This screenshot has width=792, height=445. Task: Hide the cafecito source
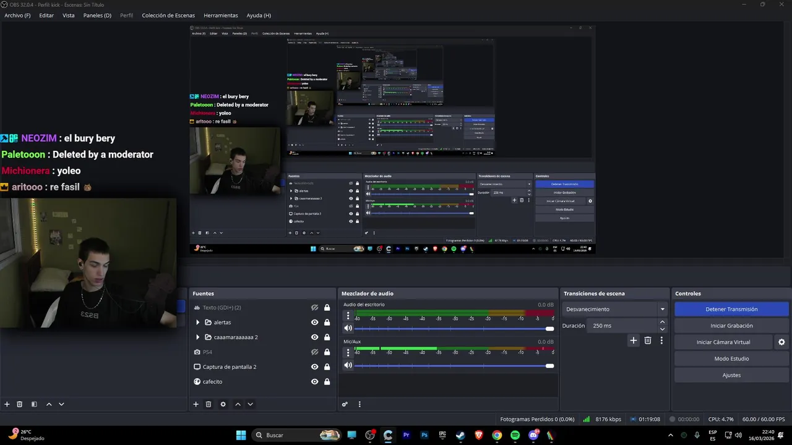click(314, 381)
